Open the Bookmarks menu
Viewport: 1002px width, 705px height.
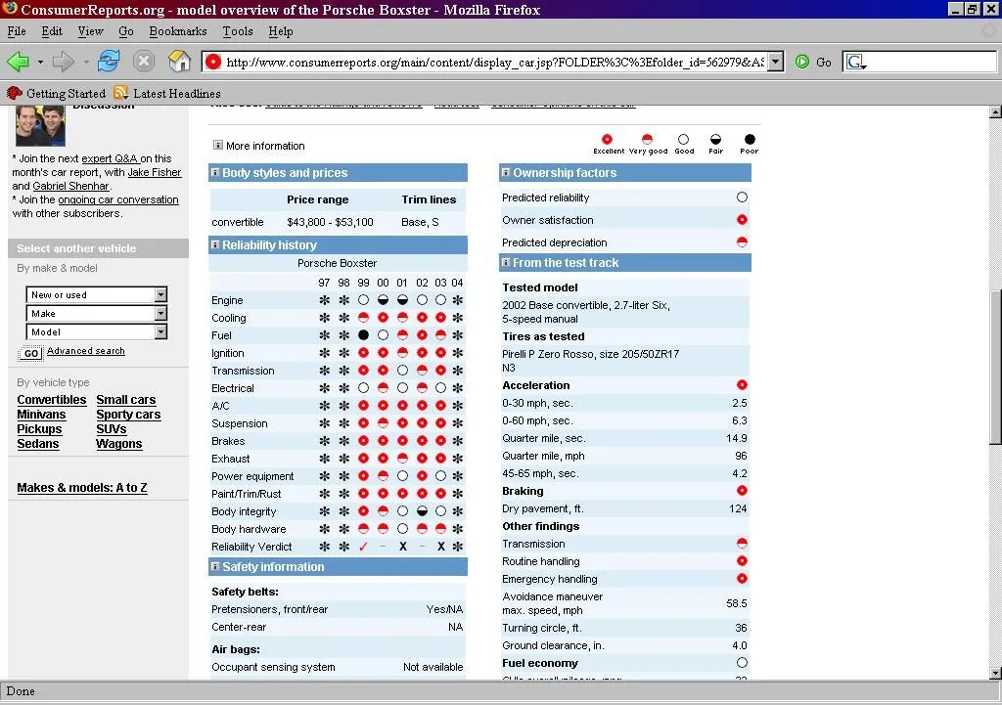click(x=177, y=31)
